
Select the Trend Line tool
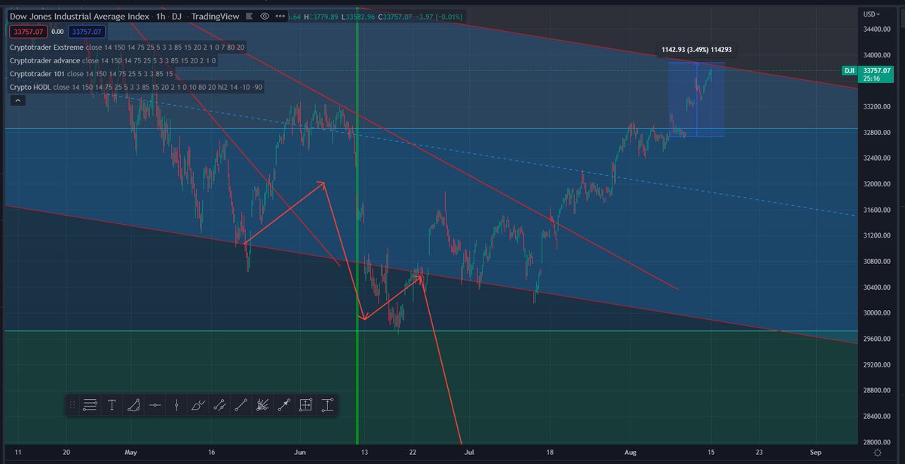pos(241,405)
